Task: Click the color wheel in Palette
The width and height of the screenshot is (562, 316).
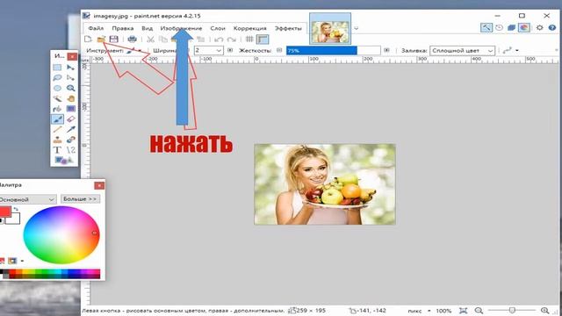Action: click(x=61, y=235)
